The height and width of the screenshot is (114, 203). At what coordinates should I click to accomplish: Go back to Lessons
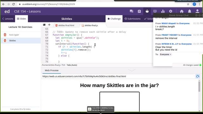pyautogui.click(x=8, y=19)
